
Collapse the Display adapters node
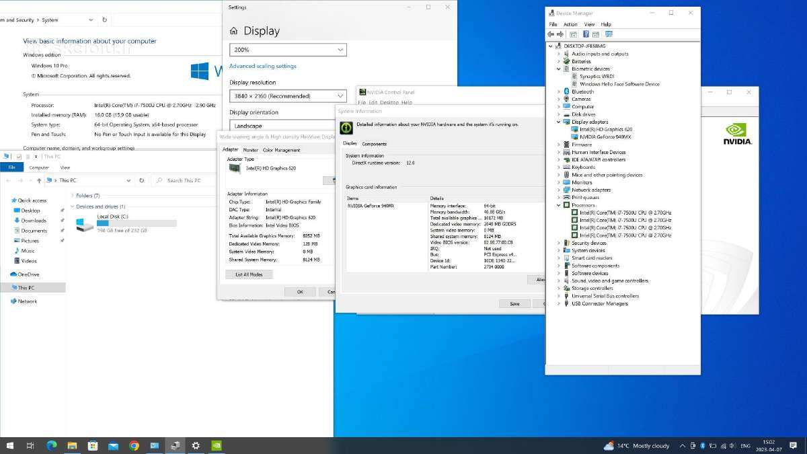(559, 122)
